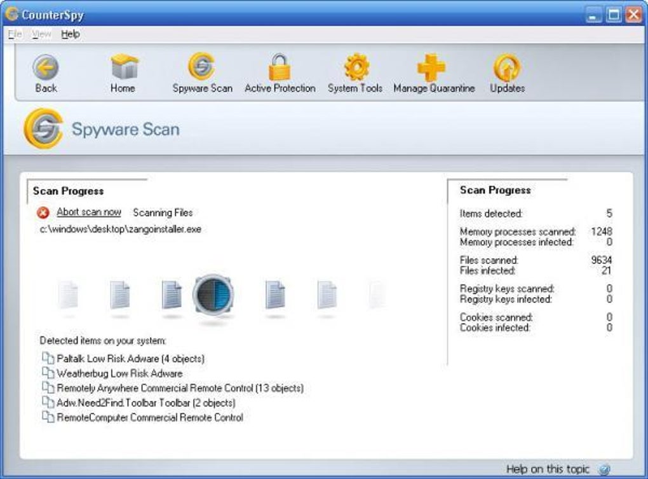Viewport: 648px width, 479px height.
Task: Click the Help on this topic icon
Action: pos(604,469)
